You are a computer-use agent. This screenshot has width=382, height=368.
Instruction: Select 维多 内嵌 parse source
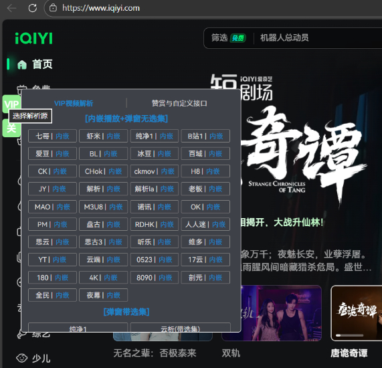point(205,242)
